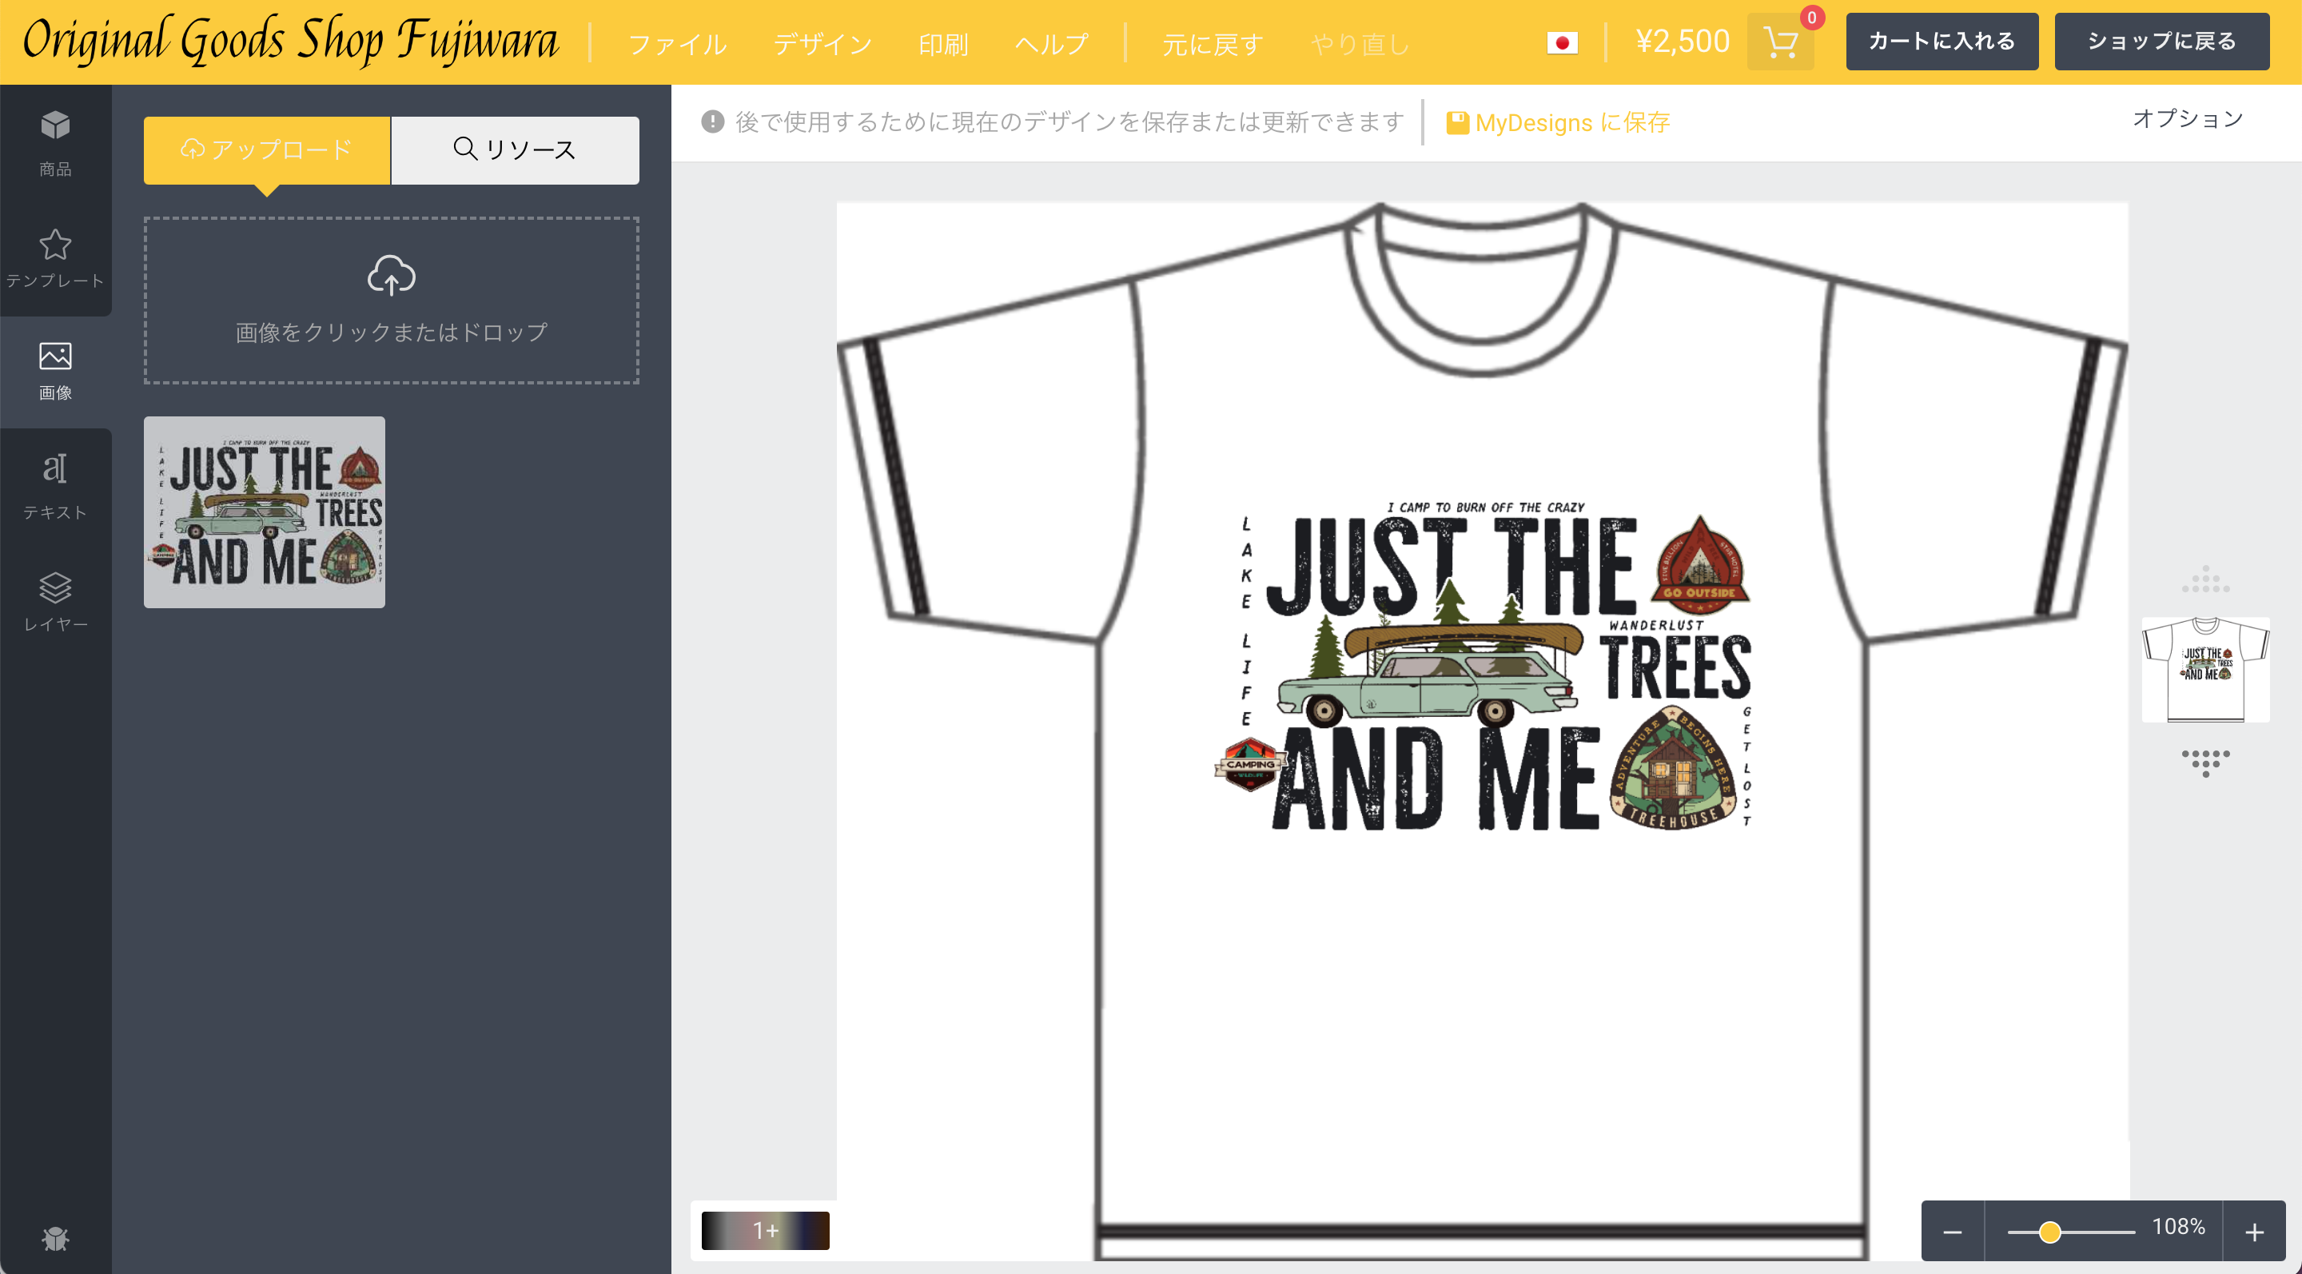2302x1274 pixels.
Task: Click the image drop zone to upload
Action: (x=392, y=301)
